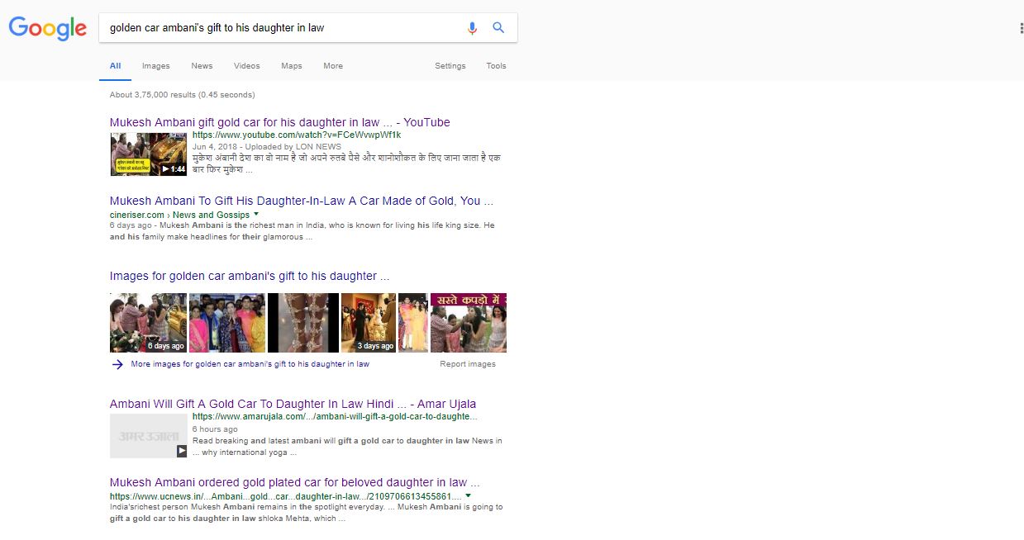The height and width of the screenshot is (540, 1024).
Task: Click 'Jun 4, 2018 - Uploaded by LON NEWS'
Action: click(x=267, y=147)
